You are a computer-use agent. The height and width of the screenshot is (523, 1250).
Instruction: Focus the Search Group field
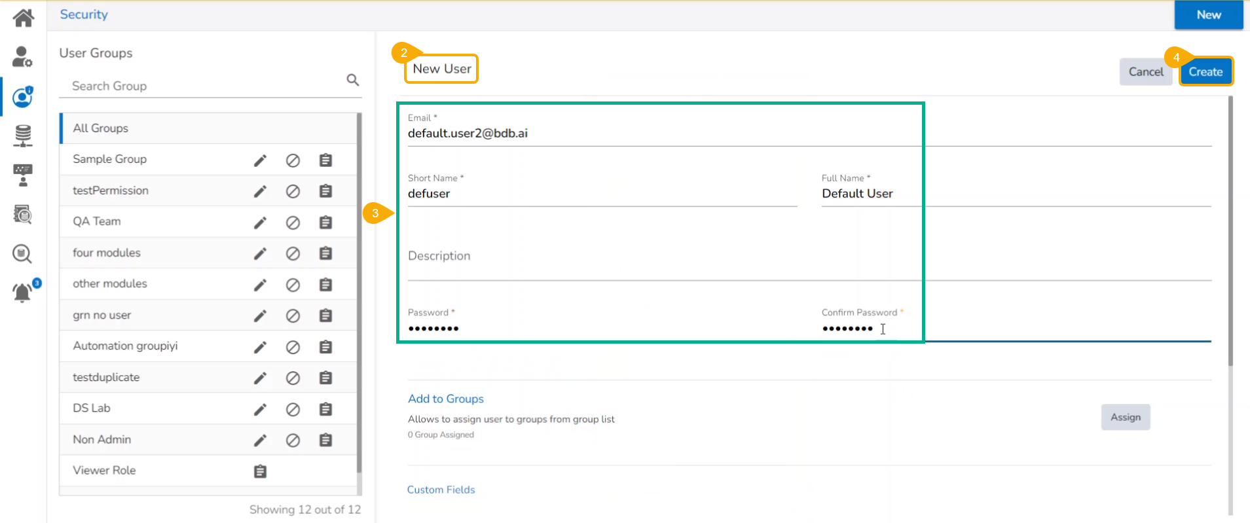pos(203,86)
